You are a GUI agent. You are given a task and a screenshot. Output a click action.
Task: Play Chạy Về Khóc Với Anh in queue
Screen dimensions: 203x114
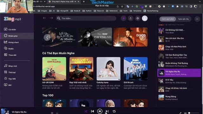click(x=179, y=89)
